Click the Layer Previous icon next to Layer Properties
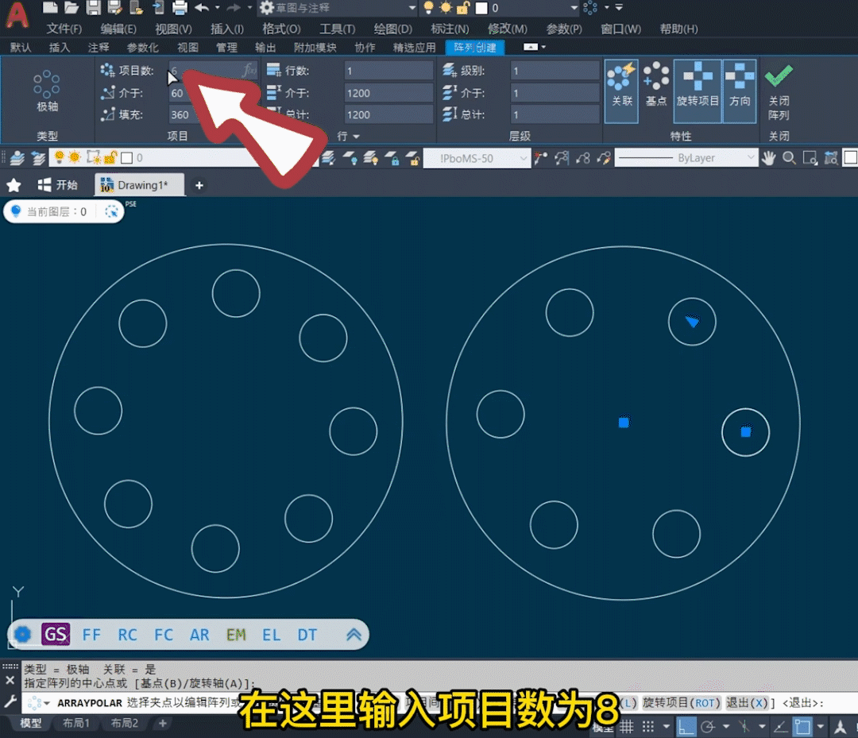 38,158
